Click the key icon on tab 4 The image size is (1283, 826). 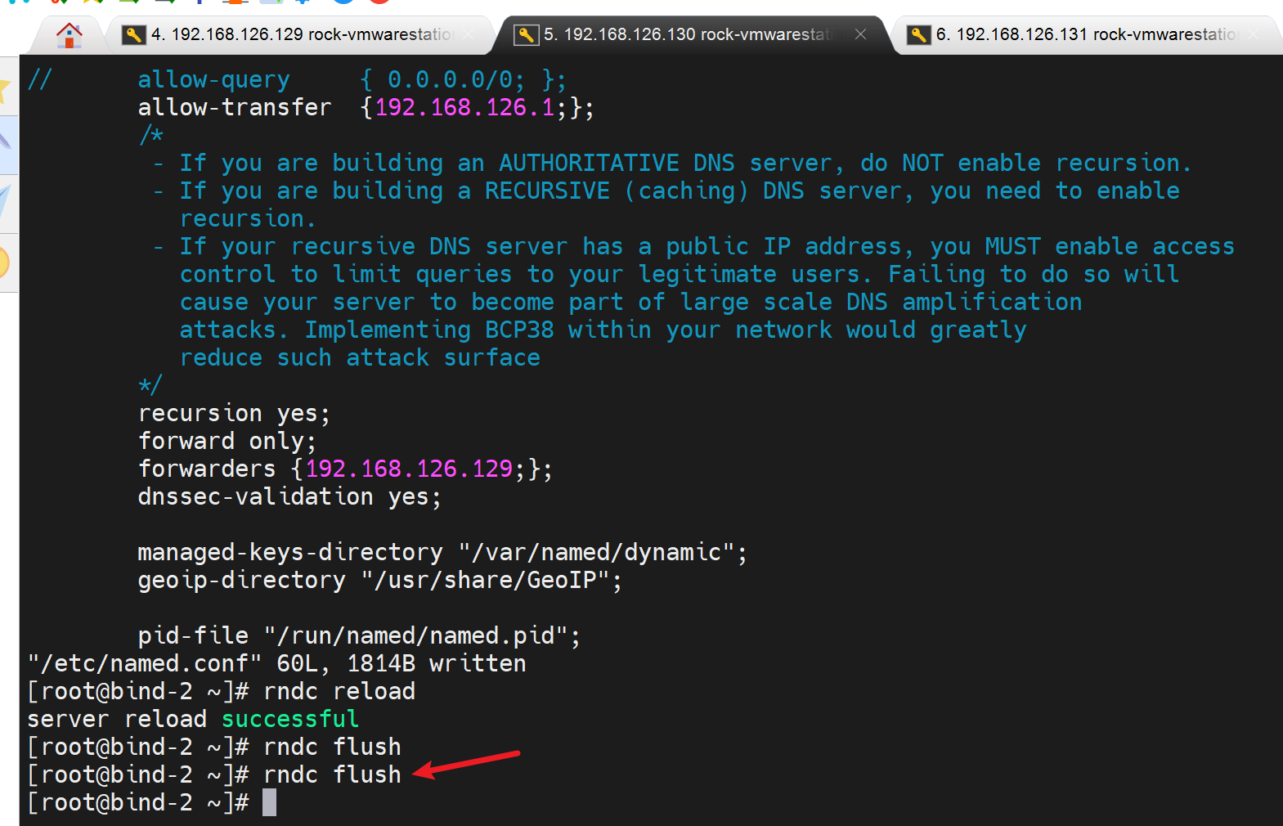134,34
